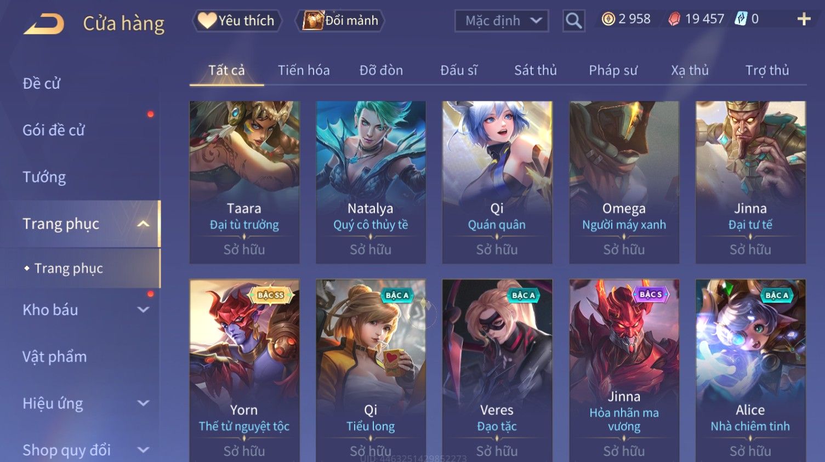Click the red ruby currency icon
The width and height of the screenshot is (825, 462).
pos(674,19)
